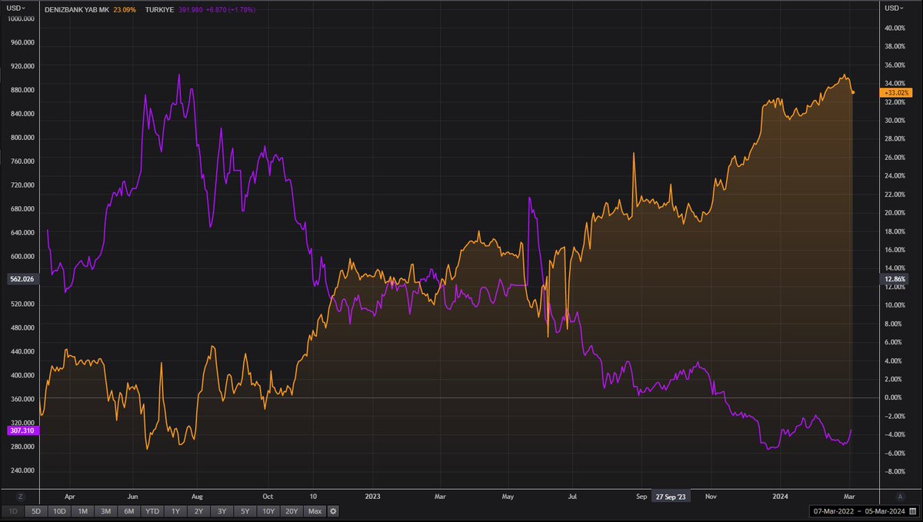923x522 pixels.
Task: Click the Z zoom reset circle icon
Action: pos(20,496)
